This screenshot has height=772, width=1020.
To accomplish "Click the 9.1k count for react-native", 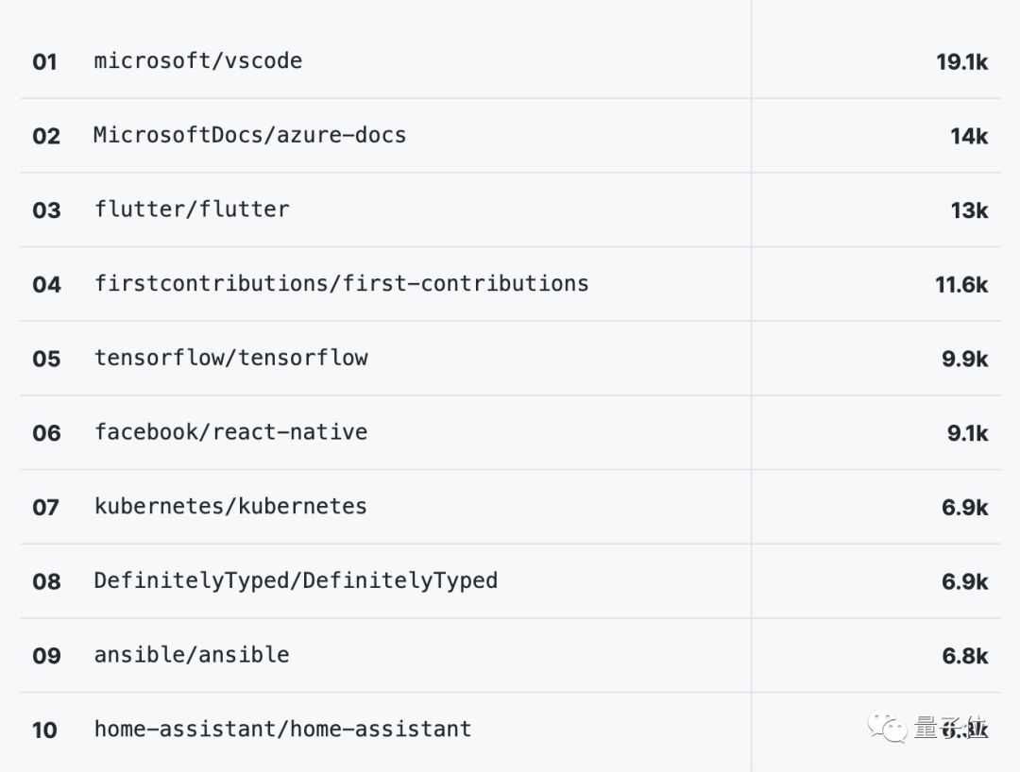I will (967, 433).
